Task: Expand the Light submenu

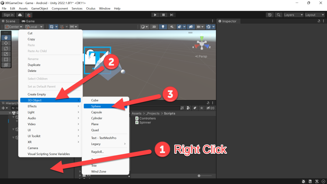Action: [50, 112]
